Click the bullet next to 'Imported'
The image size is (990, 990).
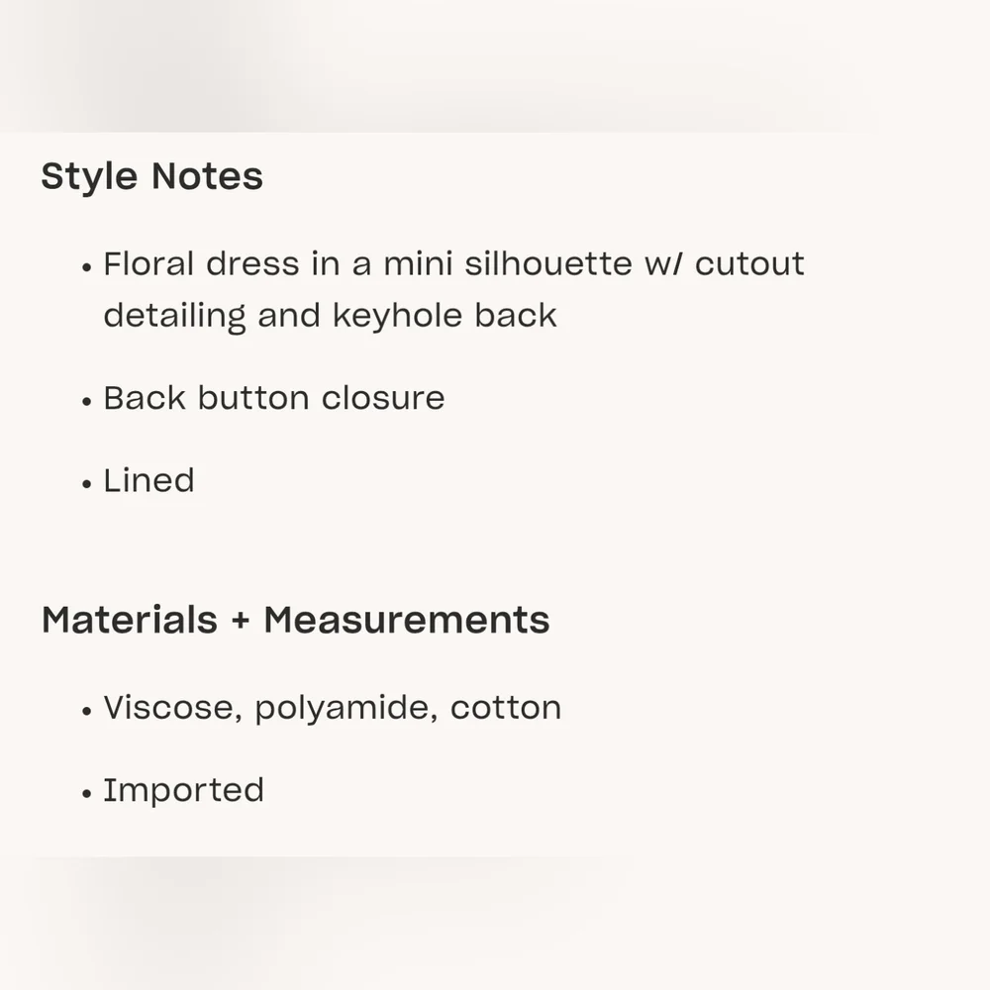(87, 794)
